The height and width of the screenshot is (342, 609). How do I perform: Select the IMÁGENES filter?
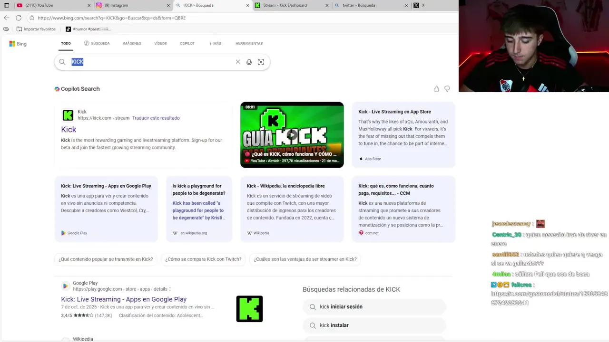132,43
